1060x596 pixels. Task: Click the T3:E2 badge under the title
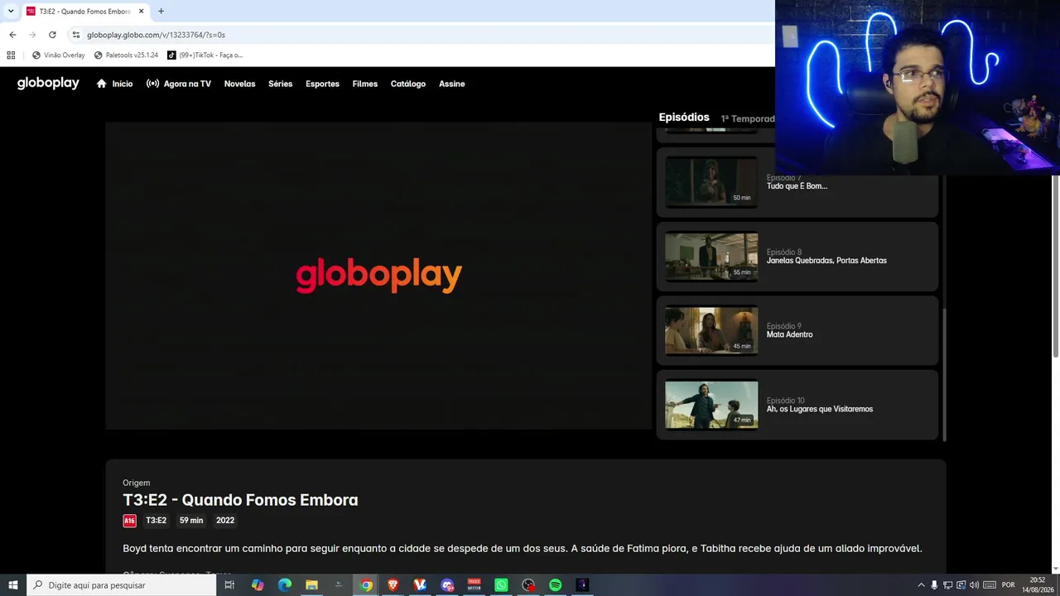pos(156,521)
